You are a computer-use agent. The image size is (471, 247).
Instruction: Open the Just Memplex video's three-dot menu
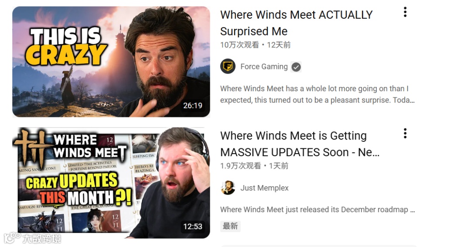(405, 133)
